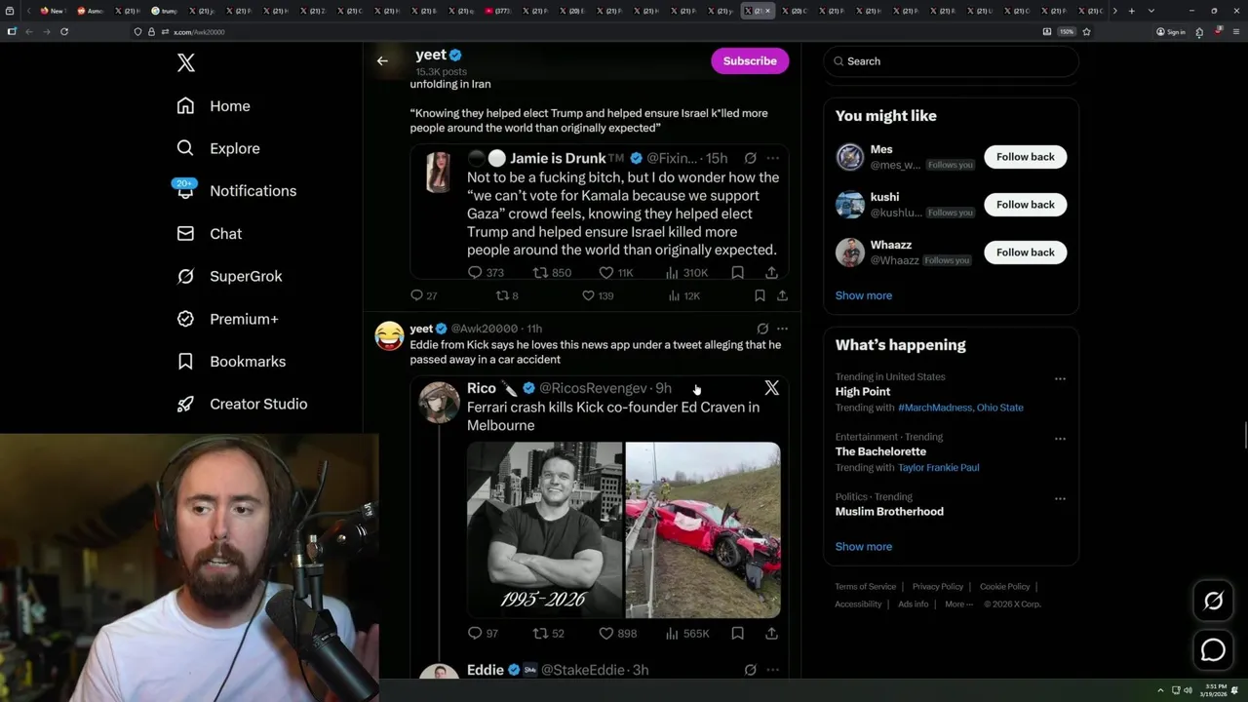The image size is (1248, 702).
Task: Open a new browser tab
Action: point(1131,11)
